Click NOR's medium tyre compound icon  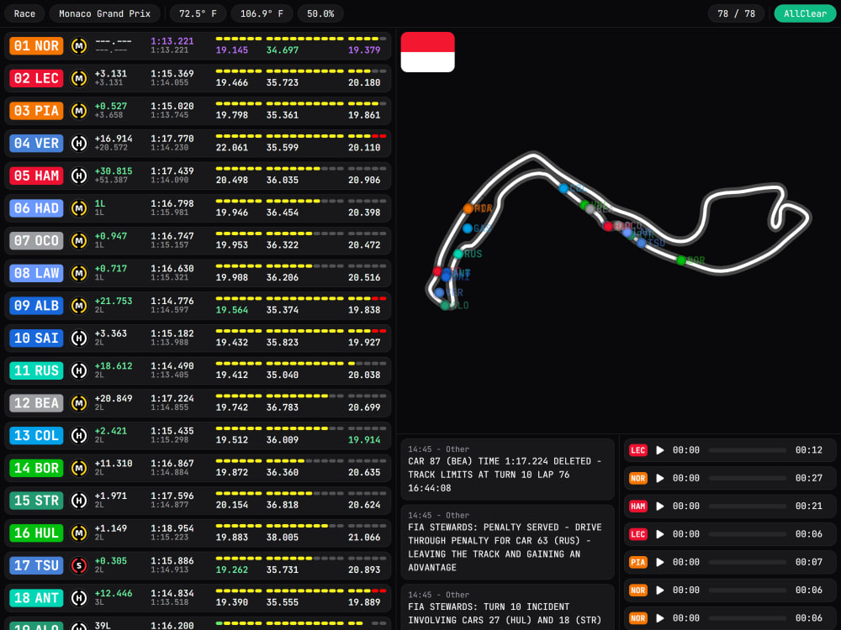point(79,45)
